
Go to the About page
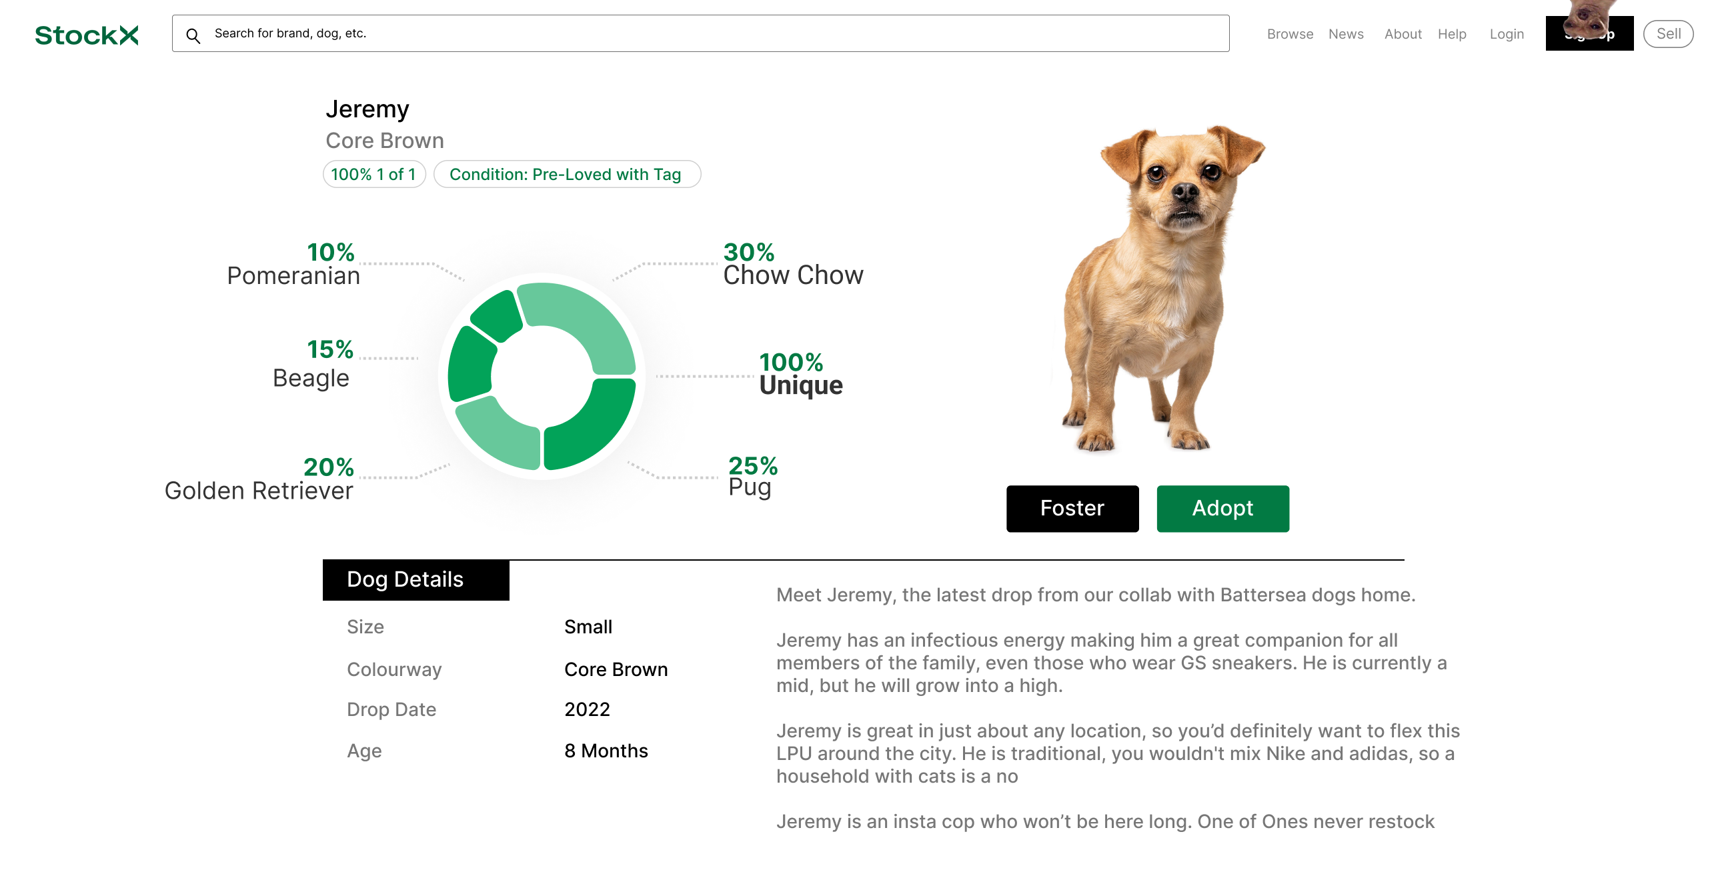coord(1403,34)
